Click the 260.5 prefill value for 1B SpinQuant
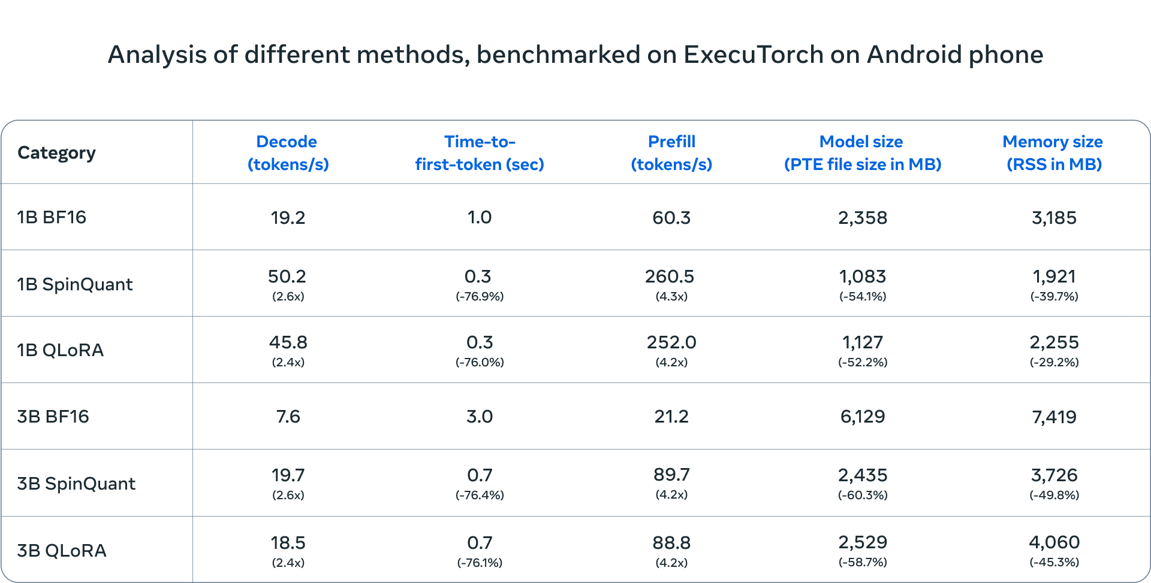 [x=670, y=277]
